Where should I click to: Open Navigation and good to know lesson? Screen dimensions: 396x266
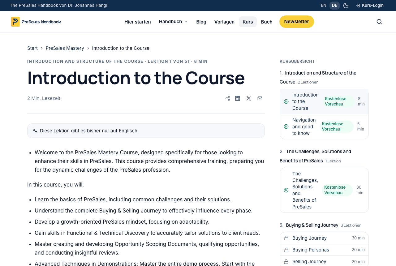click(x=324, y=127)
